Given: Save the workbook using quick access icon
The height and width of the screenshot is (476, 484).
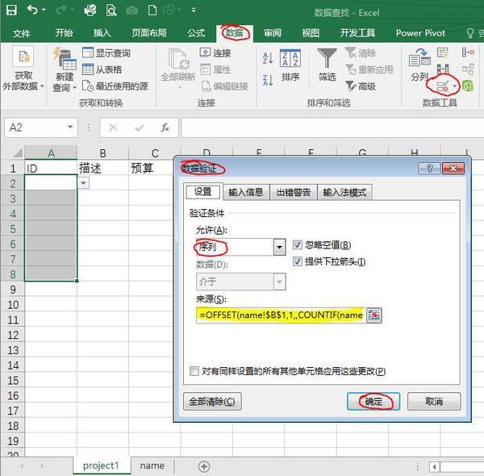Looking at the screenshot, I should [x=12, y=10].
